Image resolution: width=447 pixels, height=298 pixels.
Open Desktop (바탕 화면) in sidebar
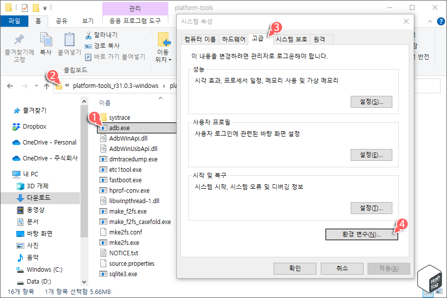coord(34,233)
